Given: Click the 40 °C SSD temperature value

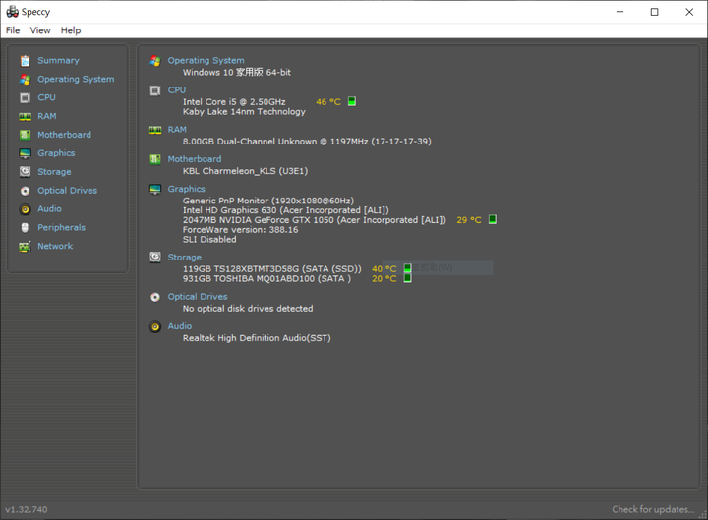Looking at the screenshot, I should click(x=383, y=269).
